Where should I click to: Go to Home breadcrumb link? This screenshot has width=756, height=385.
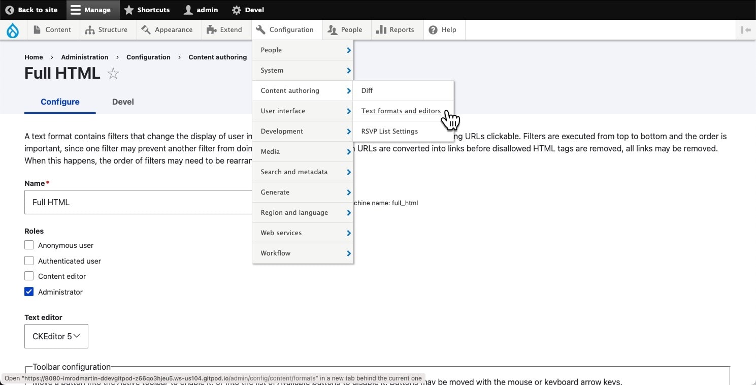pyautogui.click(x=34, y=57)
